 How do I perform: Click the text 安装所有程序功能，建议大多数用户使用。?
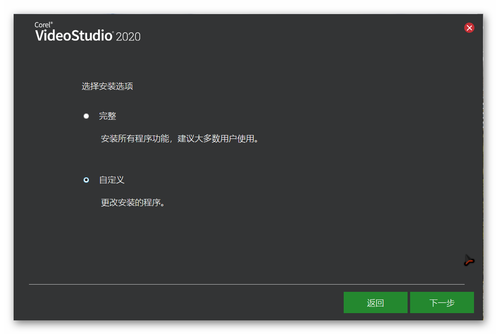180,139
